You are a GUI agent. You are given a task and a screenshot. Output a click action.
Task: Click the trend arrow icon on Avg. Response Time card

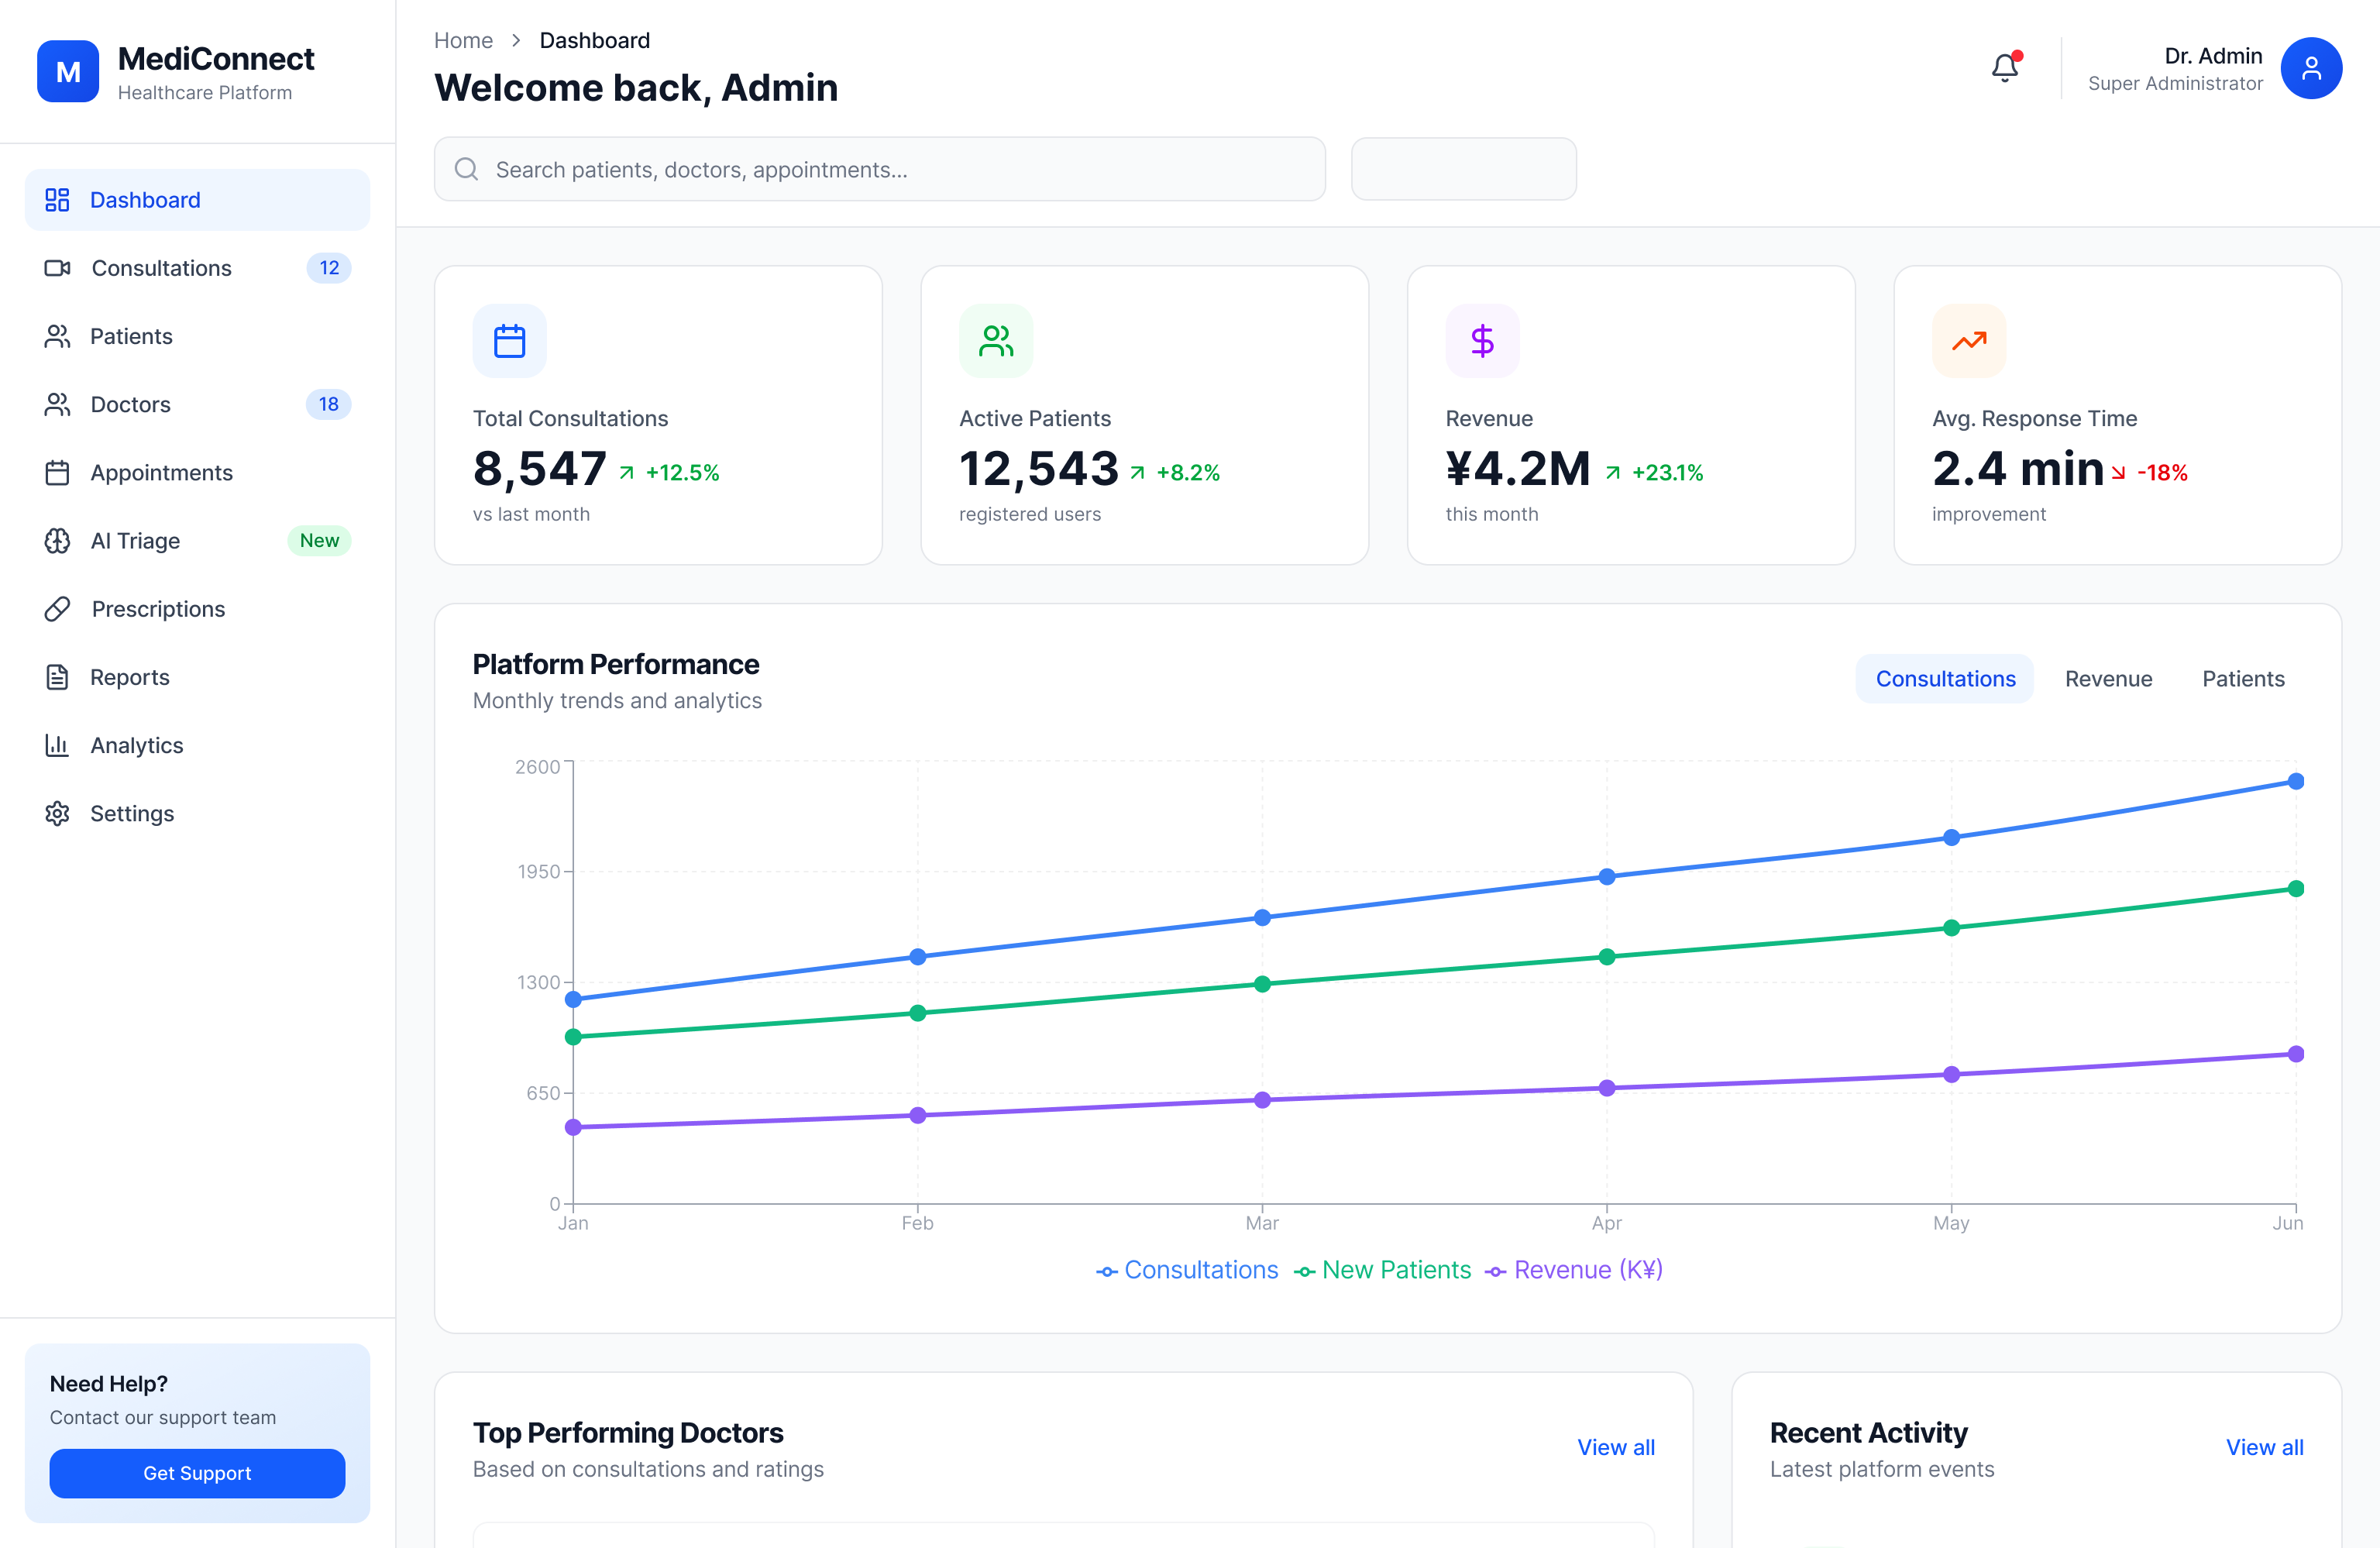click(x=1968, y=340)
